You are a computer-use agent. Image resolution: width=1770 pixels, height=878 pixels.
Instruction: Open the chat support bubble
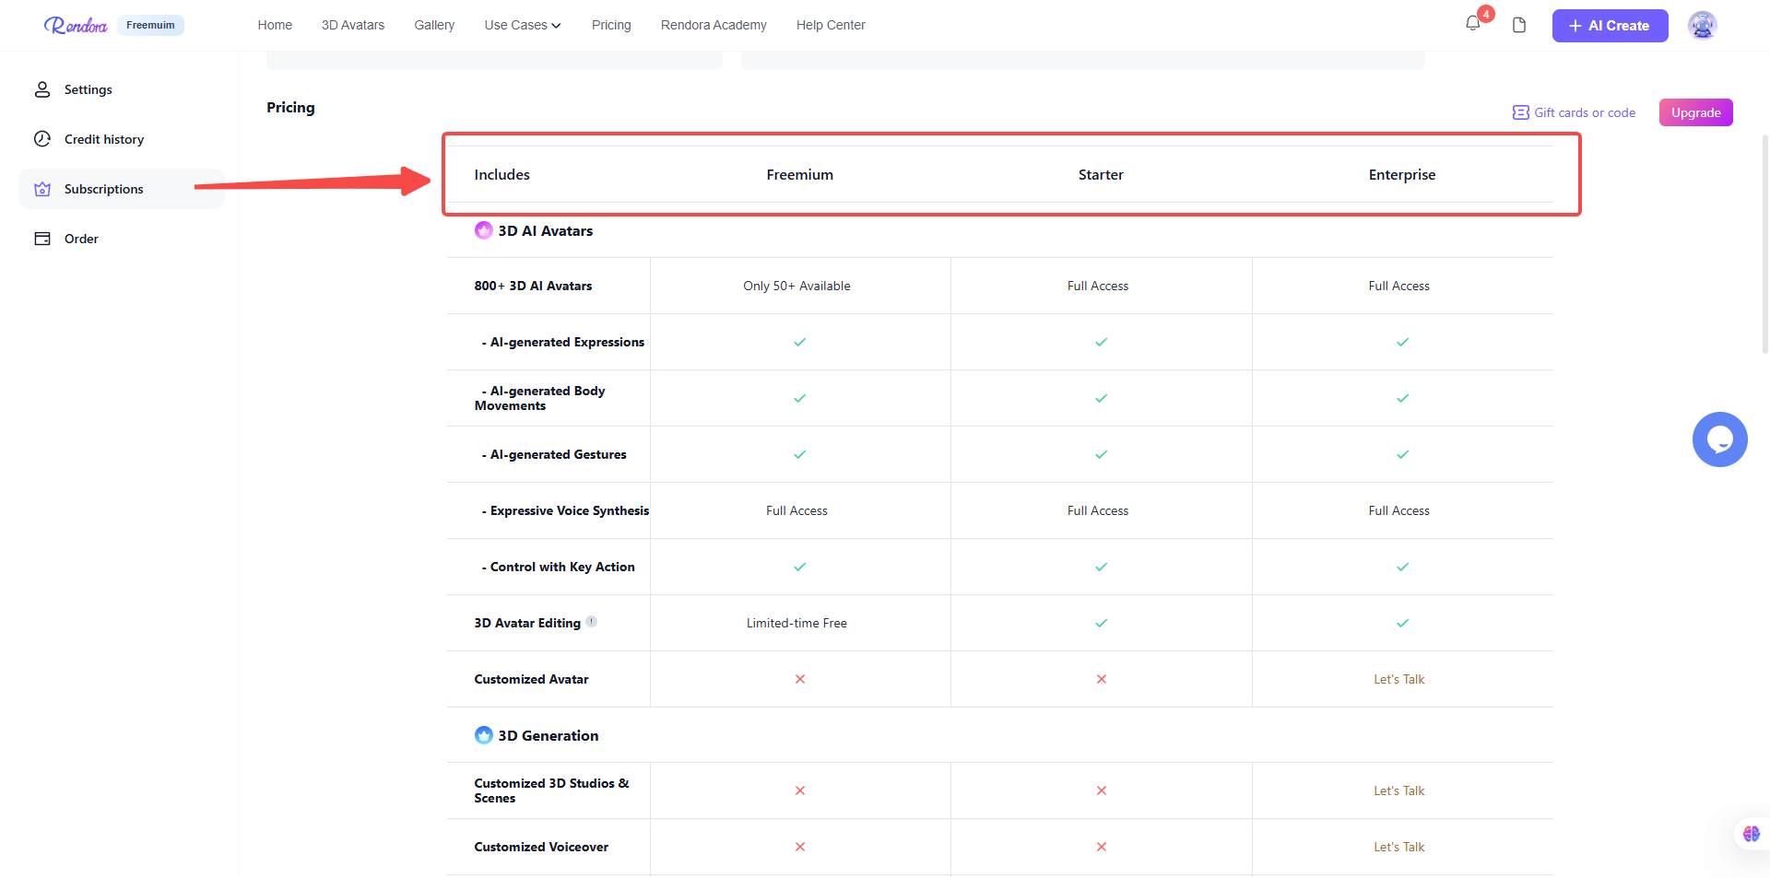point(1719,439)
